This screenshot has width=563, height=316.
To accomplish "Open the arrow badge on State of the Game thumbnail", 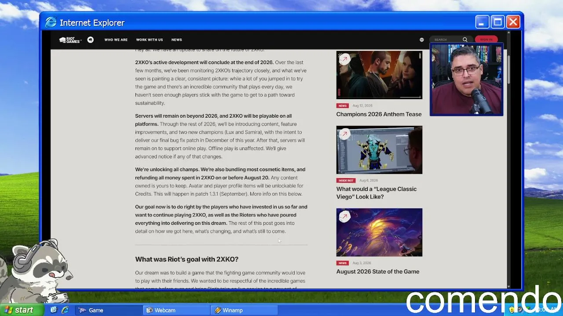I will tap(344, 216).
